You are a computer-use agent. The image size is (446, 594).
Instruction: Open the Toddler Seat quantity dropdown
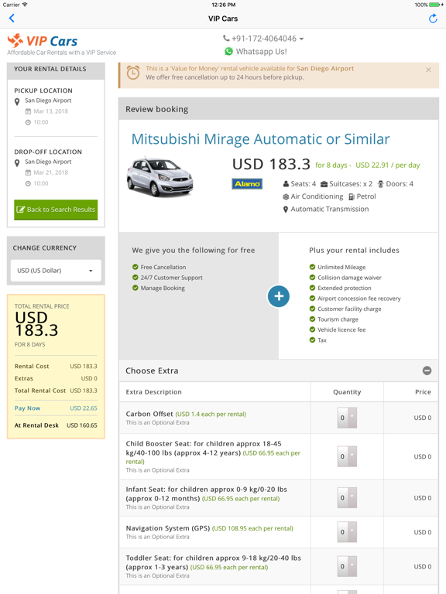(x=347, y=566)
